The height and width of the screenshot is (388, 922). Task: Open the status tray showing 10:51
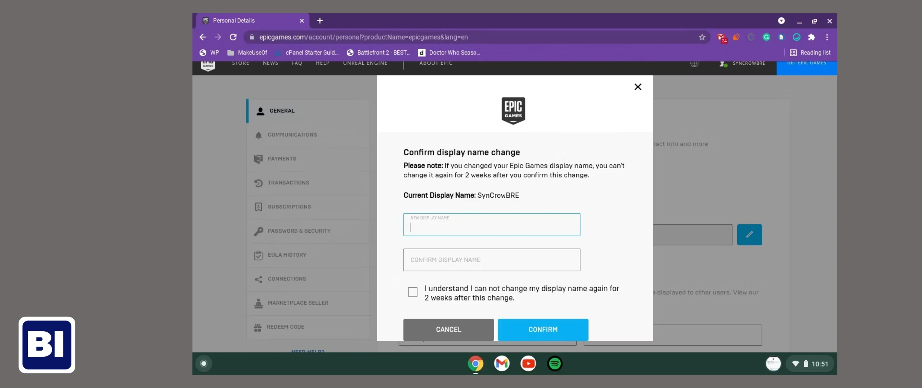[x=810, y=364]
